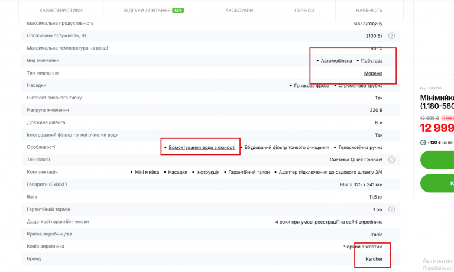The height and width of the screenshot is (272, 454).
Task: Select the 11,5 кг weight value
Action: (x=375, y=197)
